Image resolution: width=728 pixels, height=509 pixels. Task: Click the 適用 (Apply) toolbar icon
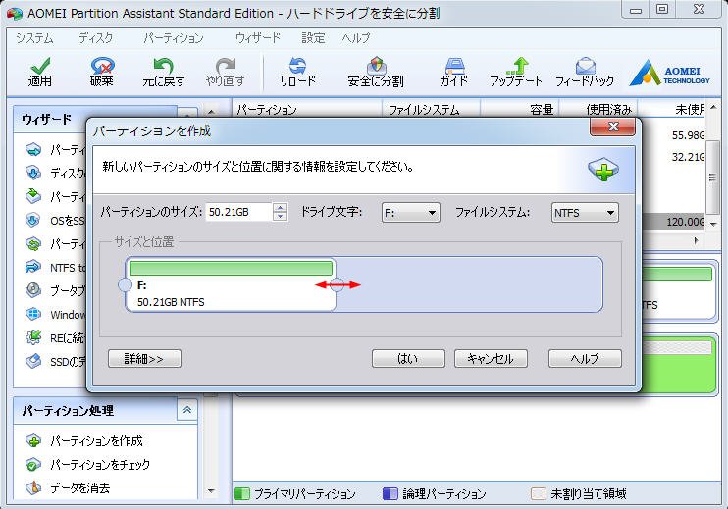point(40,72)
